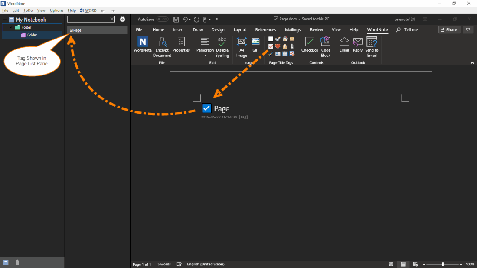Open Customize Quick Access Toolbar dropdown
Screen dimensions: 477x268
click(216, 19)
